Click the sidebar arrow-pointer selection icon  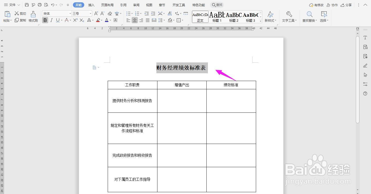coord(365,75)
